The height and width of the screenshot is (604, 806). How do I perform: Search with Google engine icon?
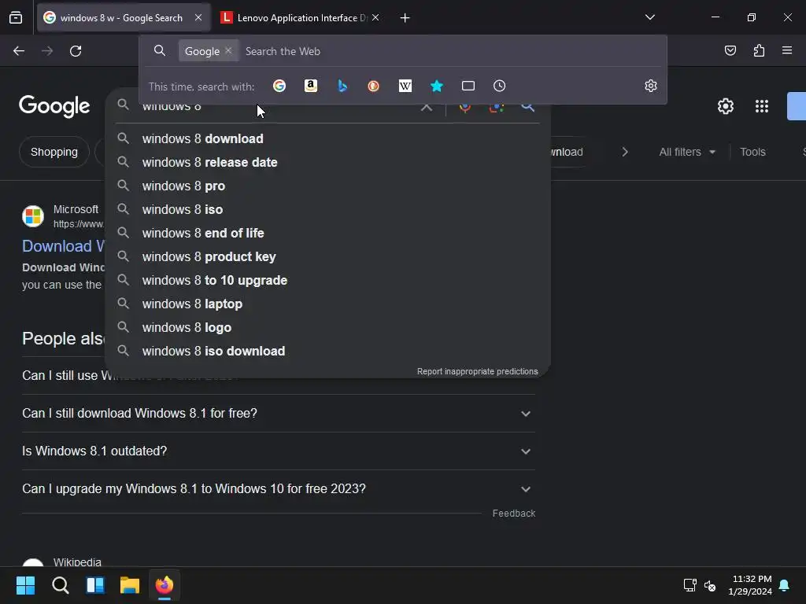(x=279, y=86)
